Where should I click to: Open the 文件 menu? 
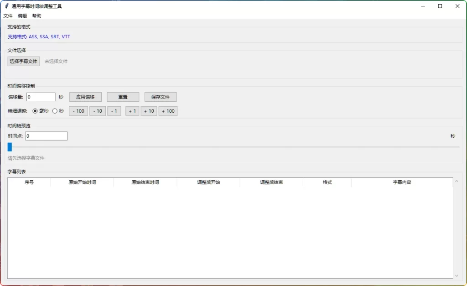pos(8,16)
